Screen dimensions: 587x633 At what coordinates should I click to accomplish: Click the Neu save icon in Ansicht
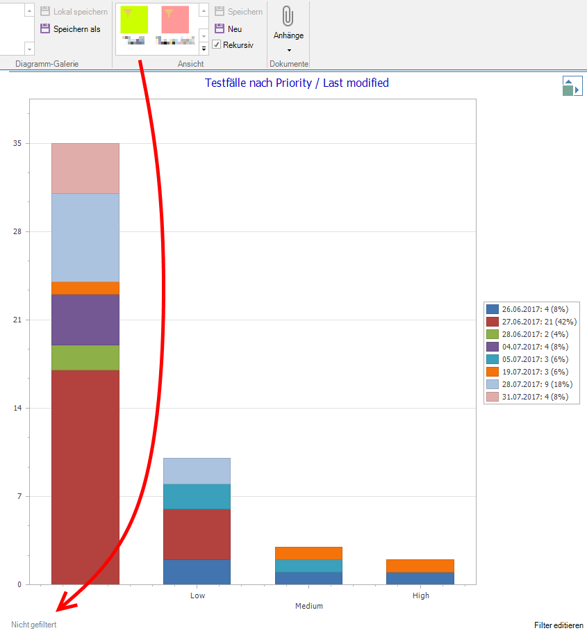click(219, 28)
